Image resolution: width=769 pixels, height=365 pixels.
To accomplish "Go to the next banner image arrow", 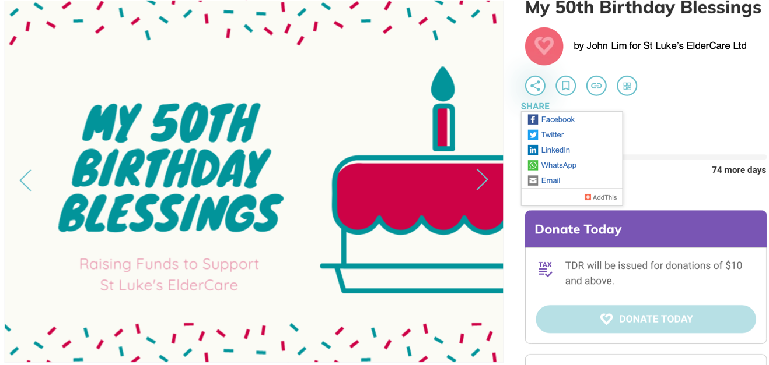I will [482, 179].
